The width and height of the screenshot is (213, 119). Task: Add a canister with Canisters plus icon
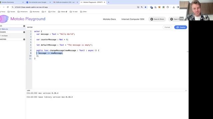pos(24,39)
